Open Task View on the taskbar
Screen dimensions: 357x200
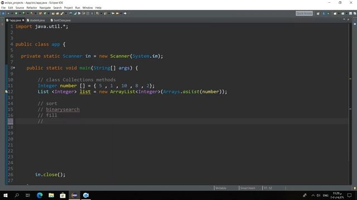pos(28,195)
